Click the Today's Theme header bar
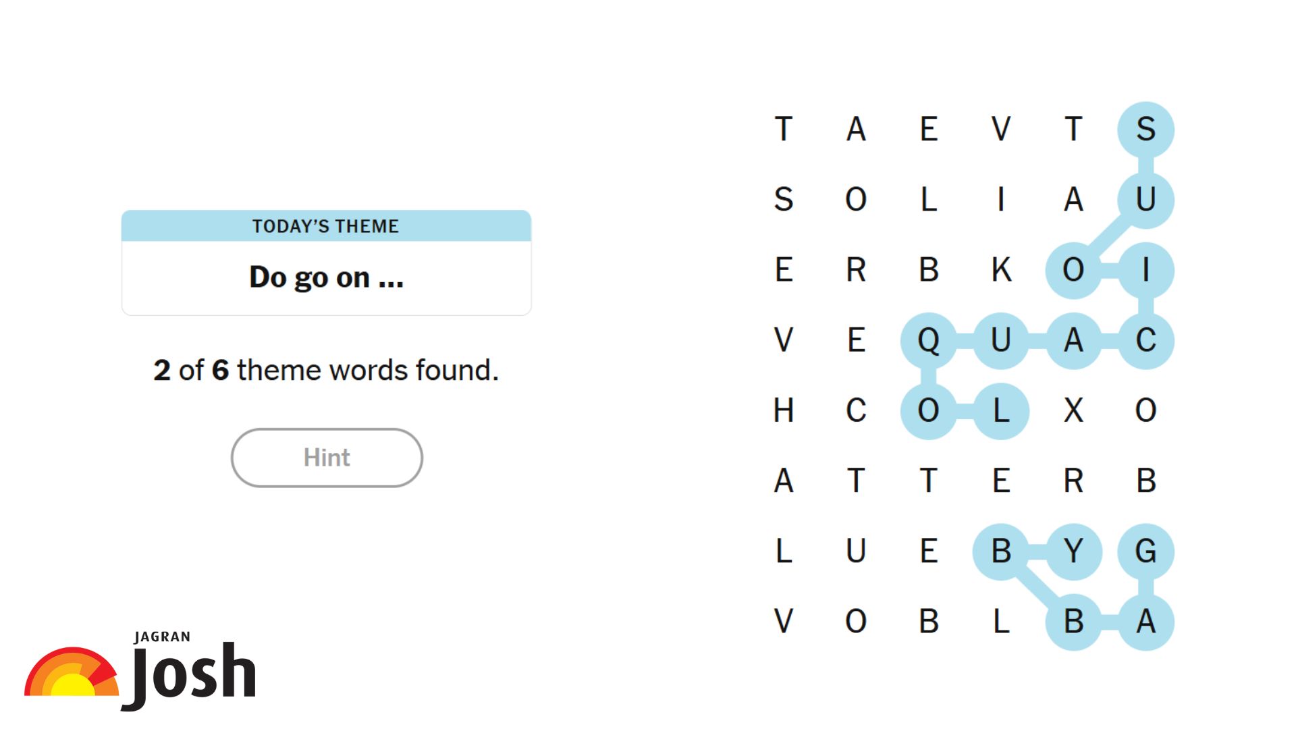Screen dimensions: 1296x729 tap(326, 226)
